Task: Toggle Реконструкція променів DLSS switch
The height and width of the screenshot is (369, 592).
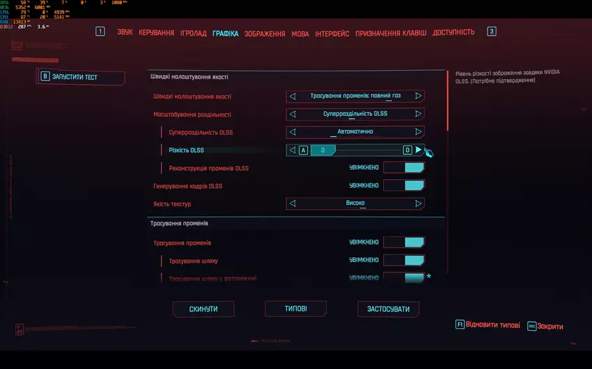Action: (x=404, y=167)
